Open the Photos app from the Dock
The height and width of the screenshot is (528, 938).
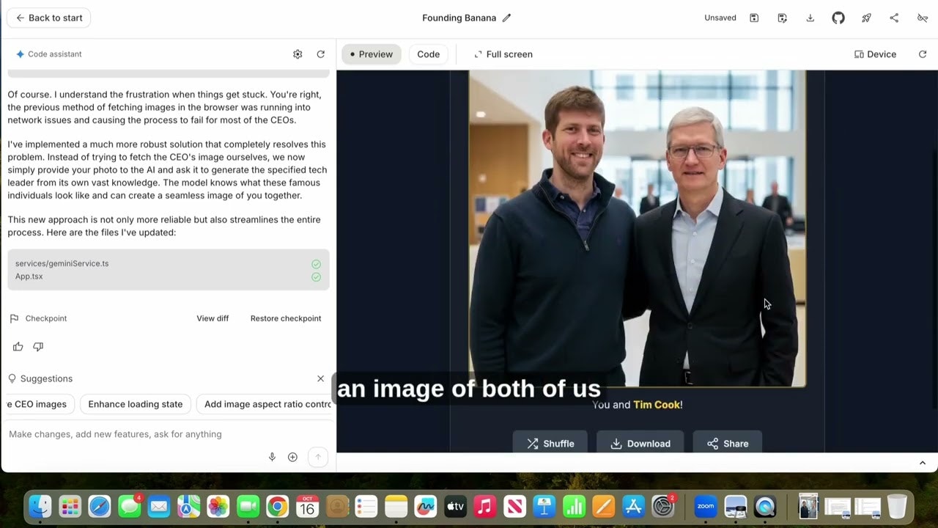(218, 506)
